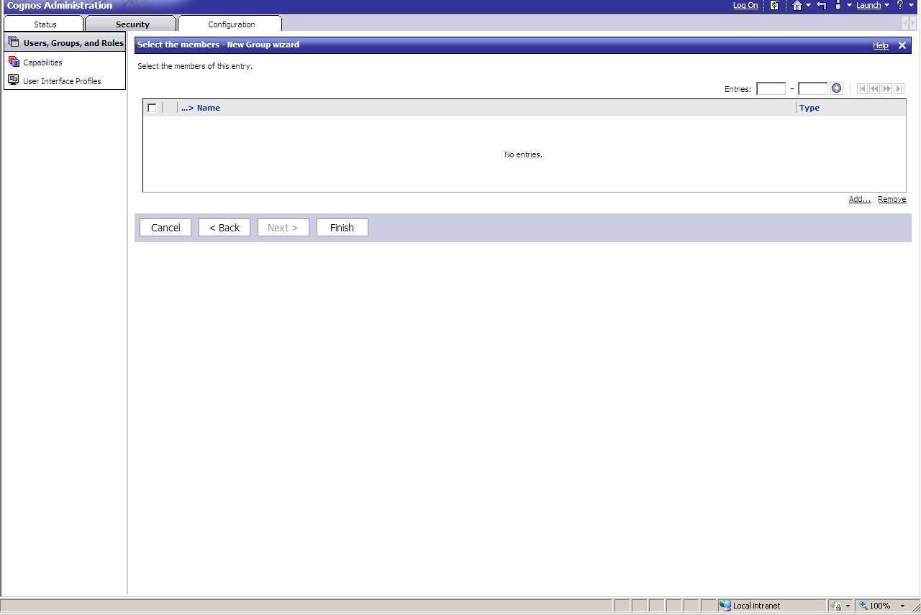Click the first Entries input field
921x615 pixels.
[x=771, y=88]
